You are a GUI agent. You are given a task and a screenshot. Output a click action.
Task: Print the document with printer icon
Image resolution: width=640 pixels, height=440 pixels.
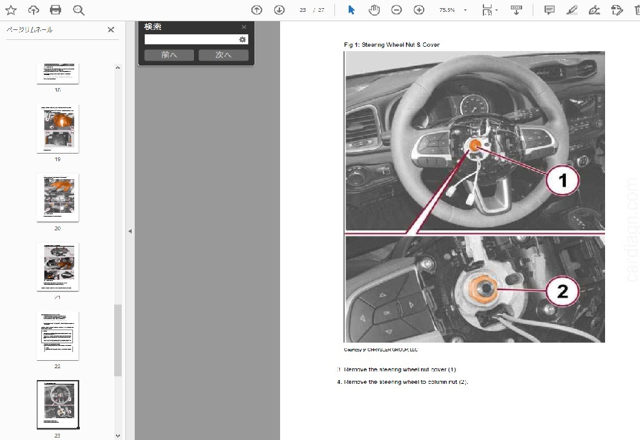click(56, 10)
